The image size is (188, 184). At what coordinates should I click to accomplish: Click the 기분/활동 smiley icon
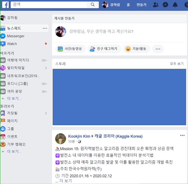(128, 49)
